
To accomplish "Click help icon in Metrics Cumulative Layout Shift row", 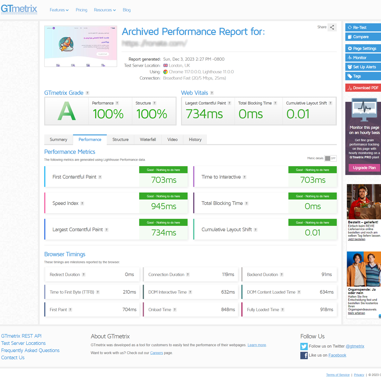I will coord(256,230).
